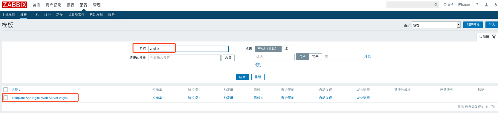
Task: Click the search magnifier icon
Action: (436, 5)
